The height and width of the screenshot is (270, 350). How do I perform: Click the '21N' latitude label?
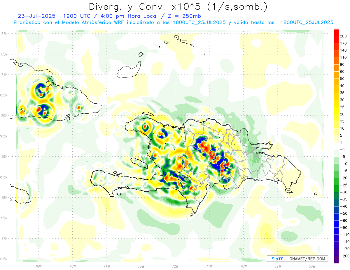point(4,75)
